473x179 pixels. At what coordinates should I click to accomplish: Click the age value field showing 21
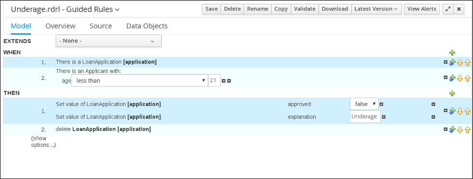coord(214,81)
